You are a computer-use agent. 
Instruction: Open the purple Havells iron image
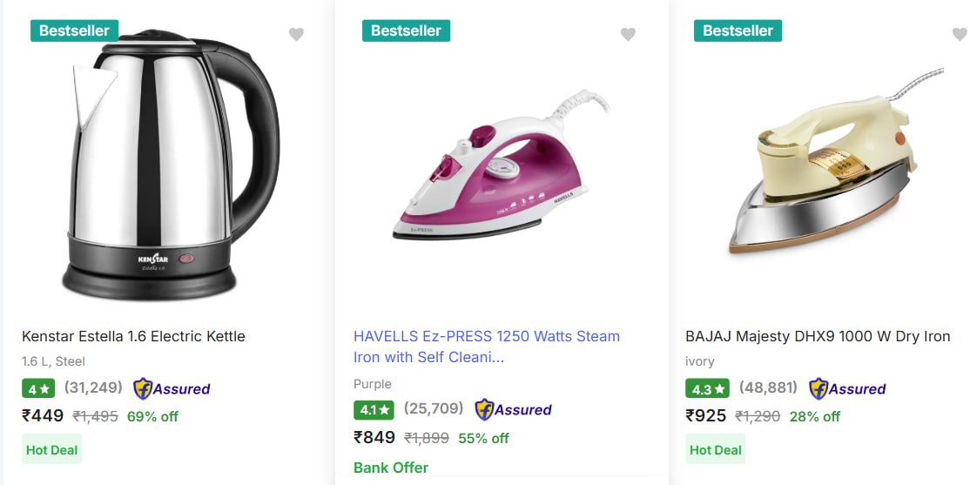click(x=501, y=165)
